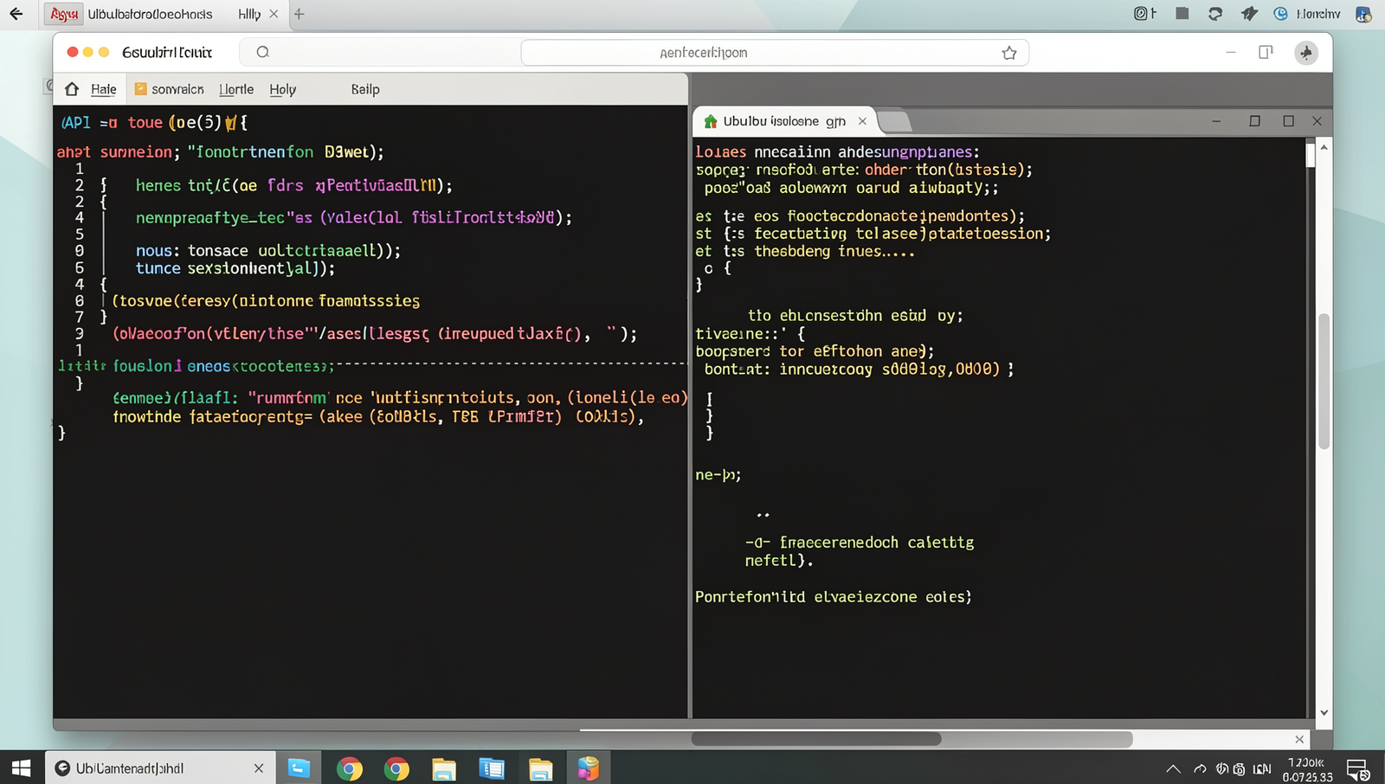This screenshot has height=784, width=1385.
Task: Click the vertical scrollbar down arrow in the right pane
Action: point(1324,712)
